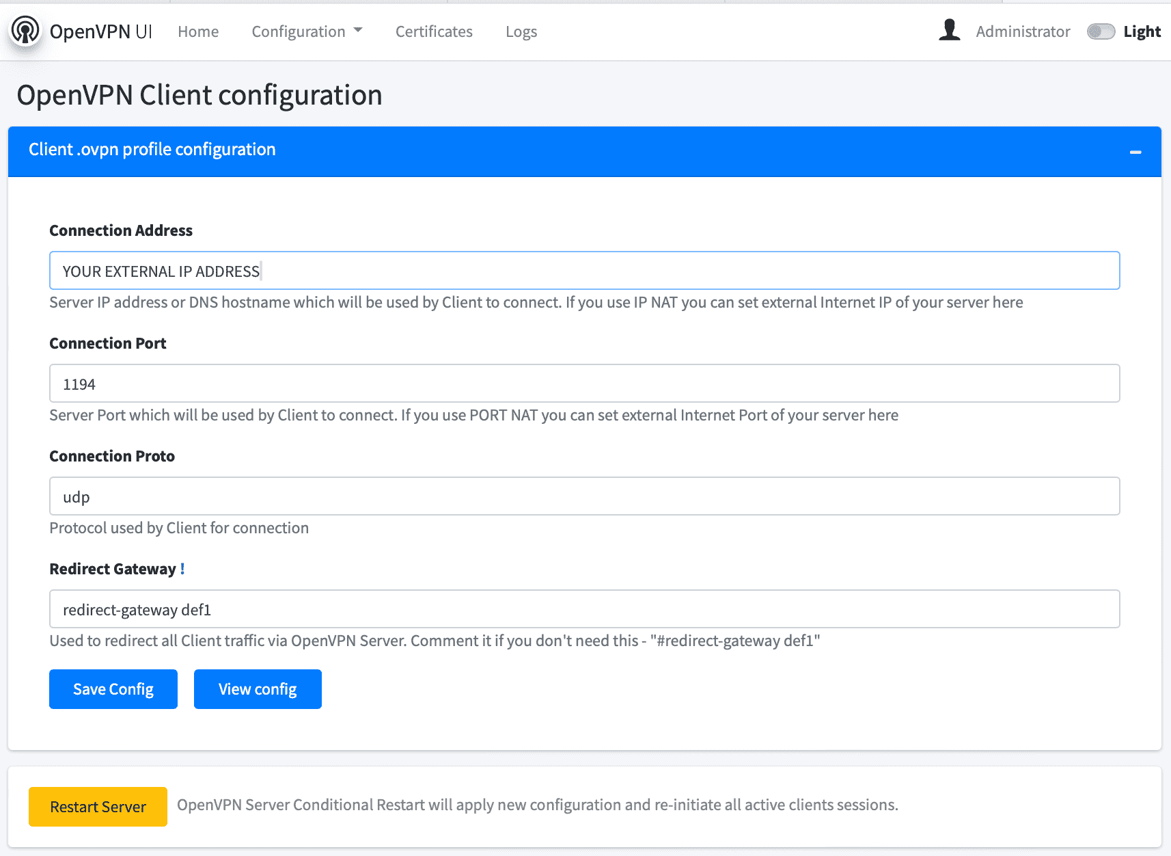Viewport: 1171px width, 856px height.
Task: Click the Connection Proto field
Action: (x=584, y=496)
